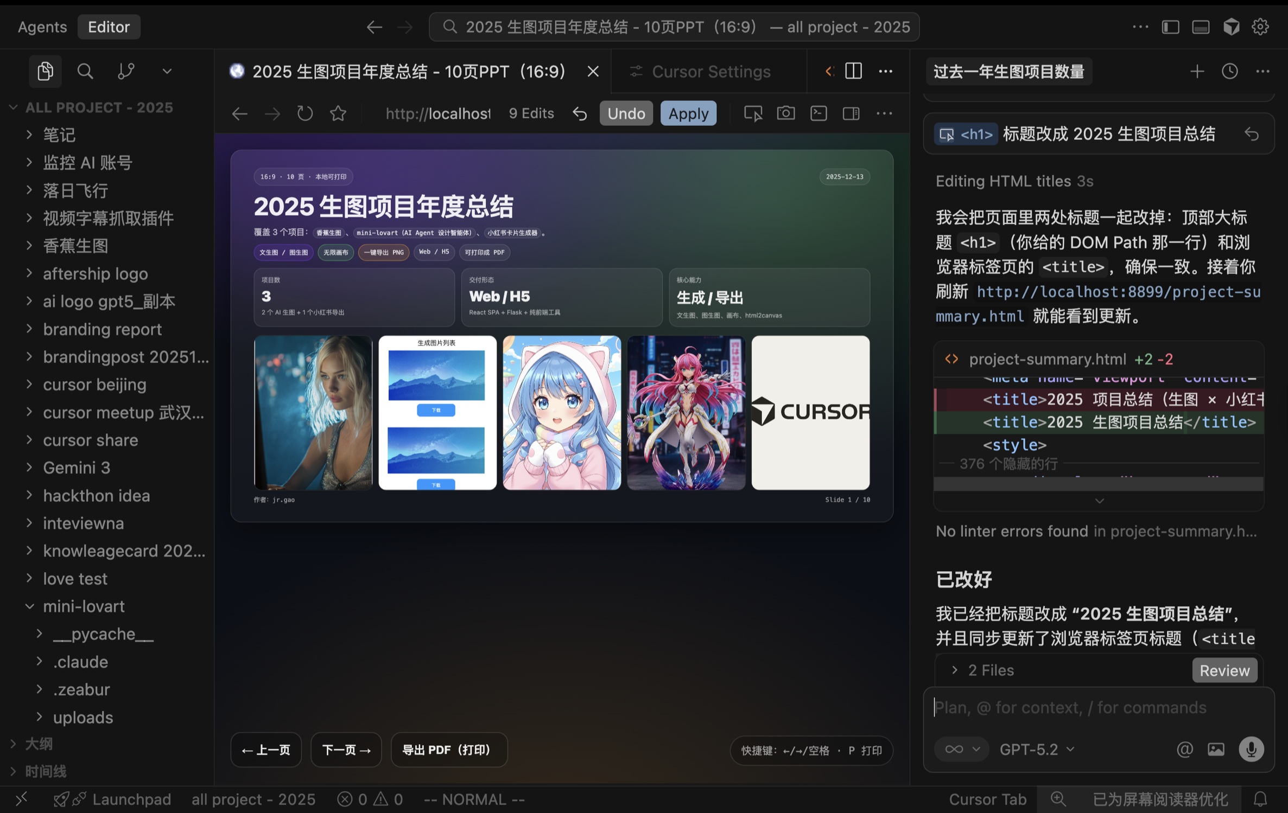Toggle the bottom panel layout icon
Screen dimensions: 1288x813
[1200, 27]
